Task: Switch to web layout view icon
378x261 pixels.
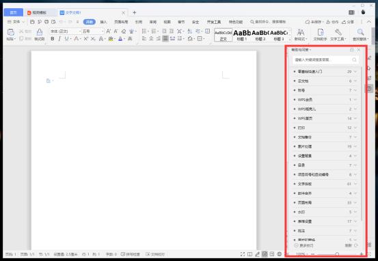Action: [x=279, y=254]
